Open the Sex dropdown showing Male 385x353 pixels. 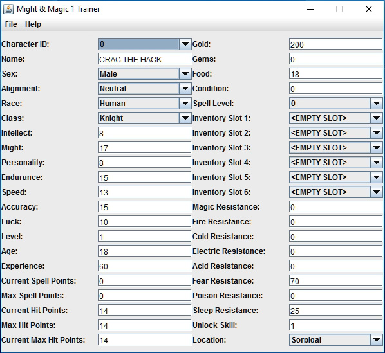tap(145, 74)
